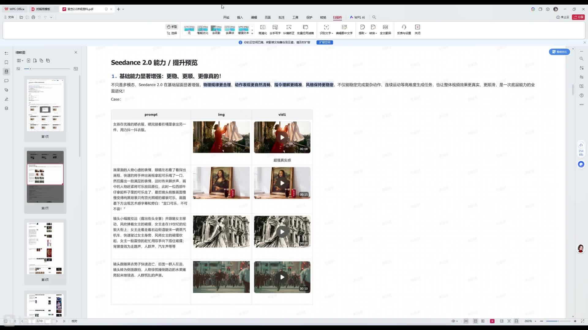Click the search magnifier in the ribbon bar

coord(374,17)
